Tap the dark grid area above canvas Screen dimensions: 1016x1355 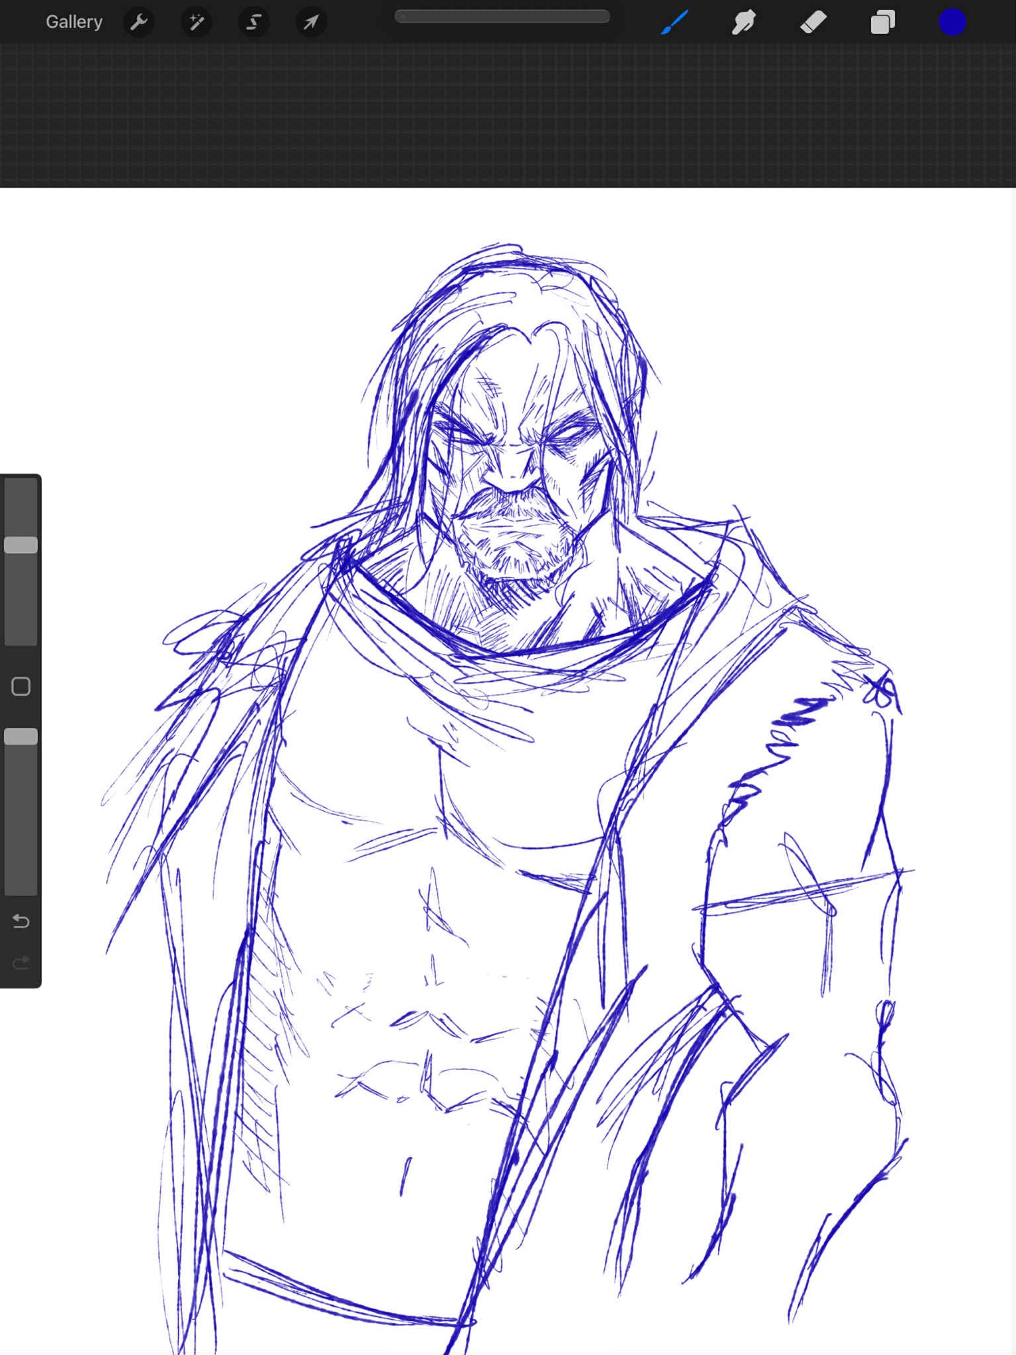pos(508,115)
